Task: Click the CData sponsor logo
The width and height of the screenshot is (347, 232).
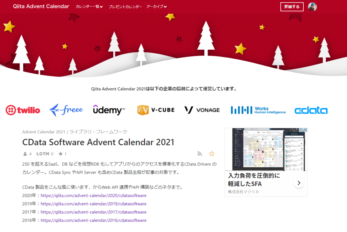Action: point(311,111)
